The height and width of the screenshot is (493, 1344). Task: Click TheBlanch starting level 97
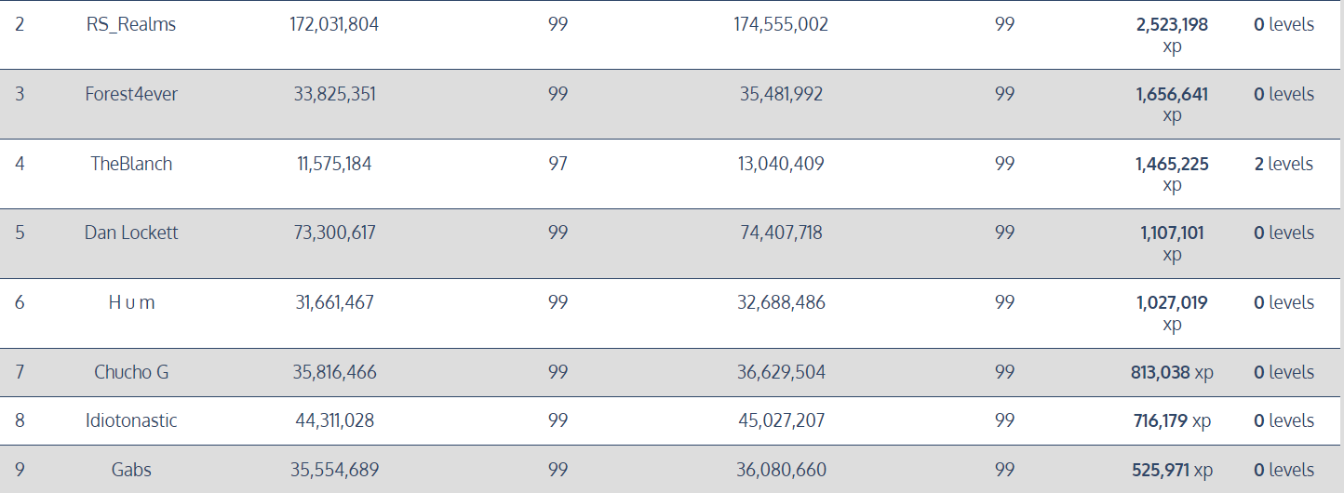coord(558,164)
